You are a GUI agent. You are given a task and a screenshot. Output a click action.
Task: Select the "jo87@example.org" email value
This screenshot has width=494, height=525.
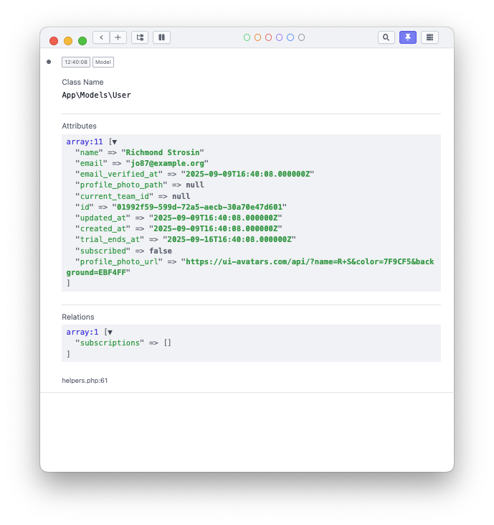tap(167, 164)
